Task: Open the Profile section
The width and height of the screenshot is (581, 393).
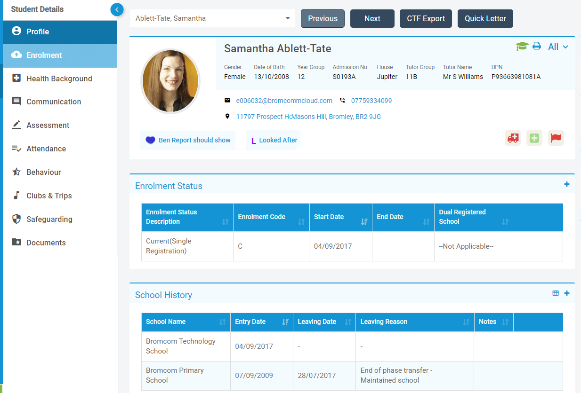Action: pyautogui.click(x=60, y=31)
